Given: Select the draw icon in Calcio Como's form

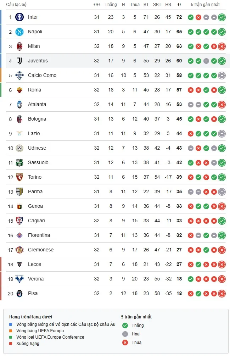Looking at the screenshot, I should coord(221,75).
